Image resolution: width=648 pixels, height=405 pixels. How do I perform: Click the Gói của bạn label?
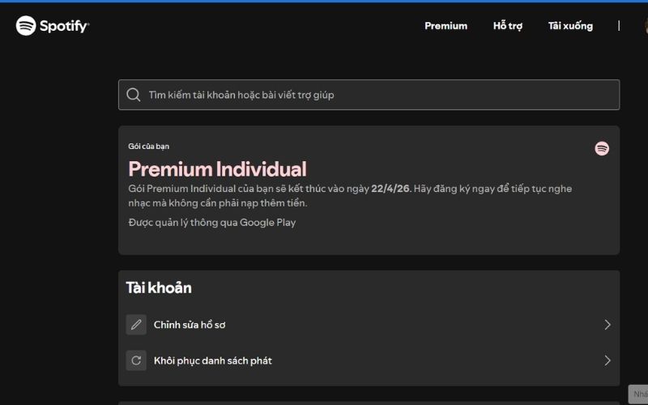pyautogui.click(x=149, y=147)
